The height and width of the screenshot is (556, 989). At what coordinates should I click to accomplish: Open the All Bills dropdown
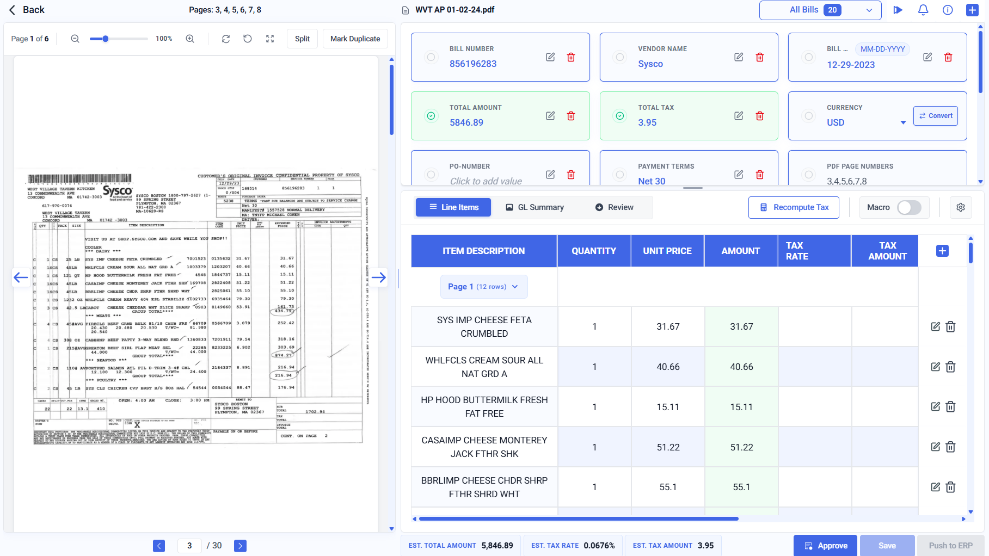(820, 10)
